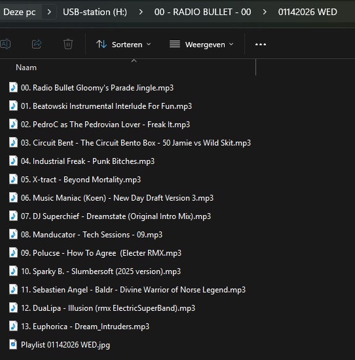Click mp3 icon of Sebastien Angel Baldr
The width and height of the screenshot is (355, 360).
pyautogui.click(x=13, y=289)
